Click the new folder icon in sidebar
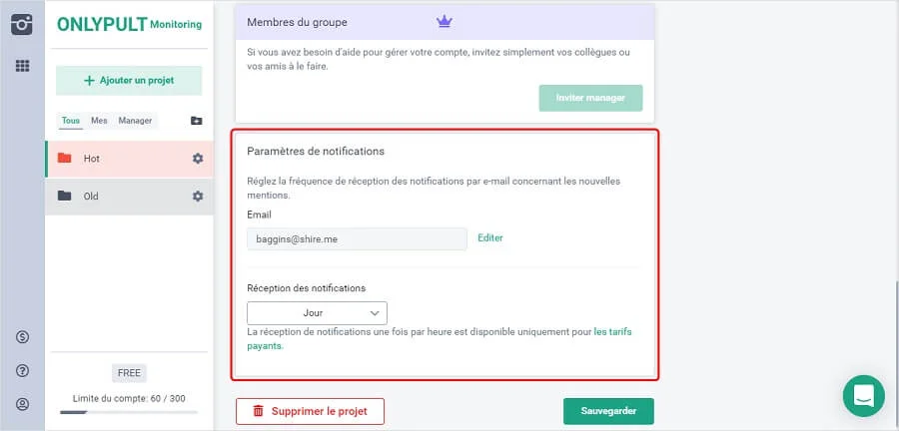Image resolution: width=899 pixels, height=431 pixels. pyautogui.click(x=196, y=121)
